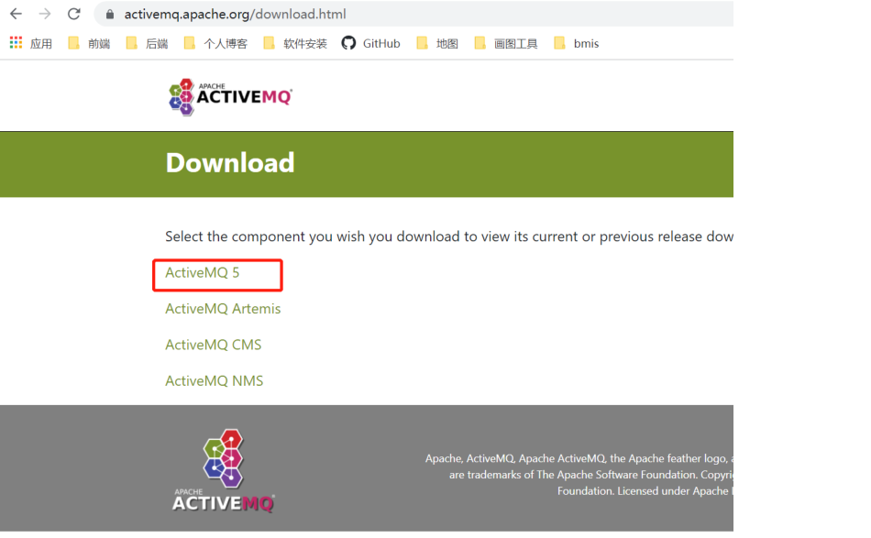Open the bmis bookmark folder
Image resolution: width=871 pixels, height=538 pixels.
coord(577,43)
